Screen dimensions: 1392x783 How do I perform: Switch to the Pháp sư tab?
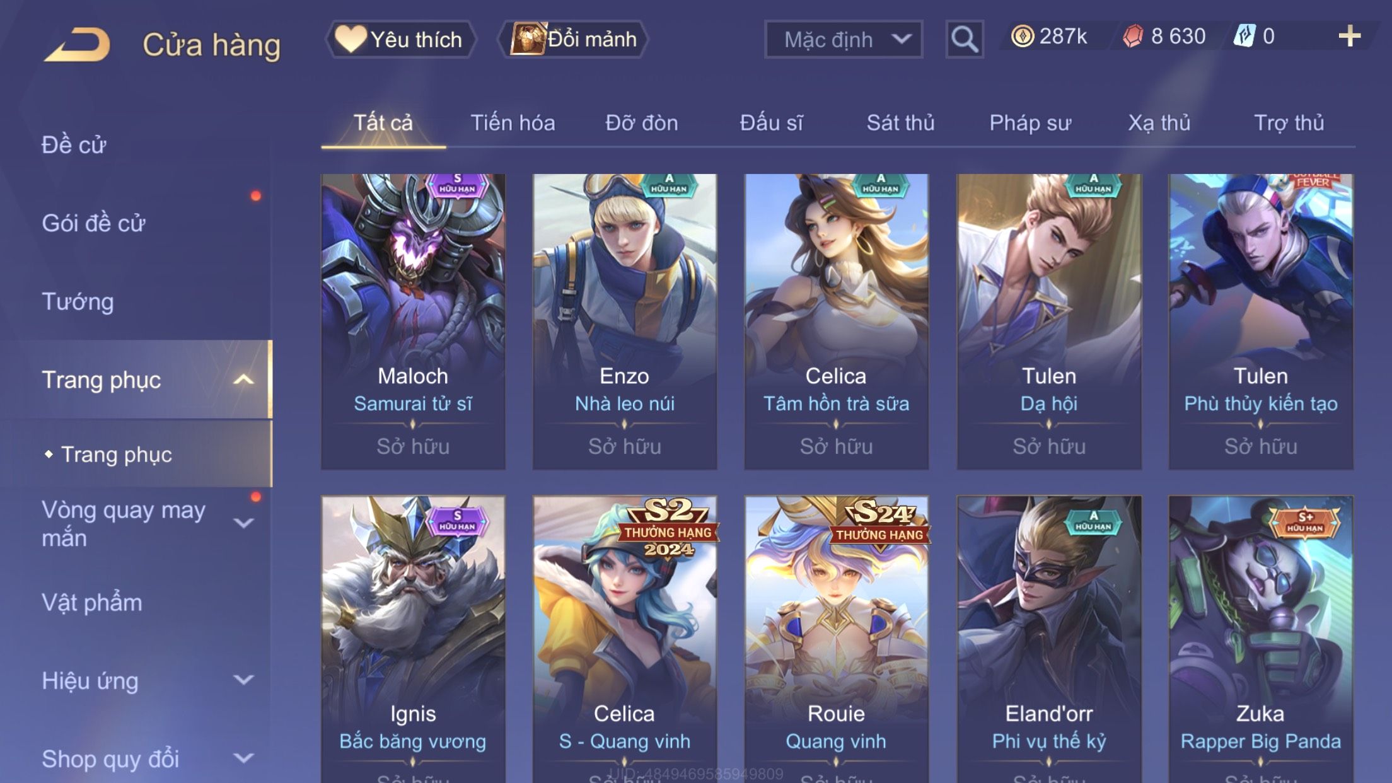click(1030, 123)
